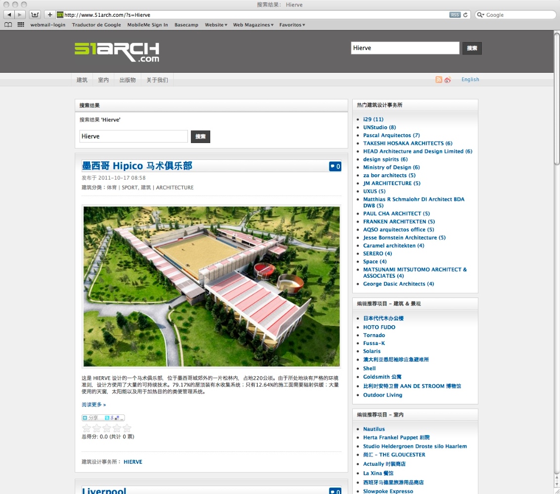Open the 墨西哥 Hipico 马术俱乐部 post title

137,166
